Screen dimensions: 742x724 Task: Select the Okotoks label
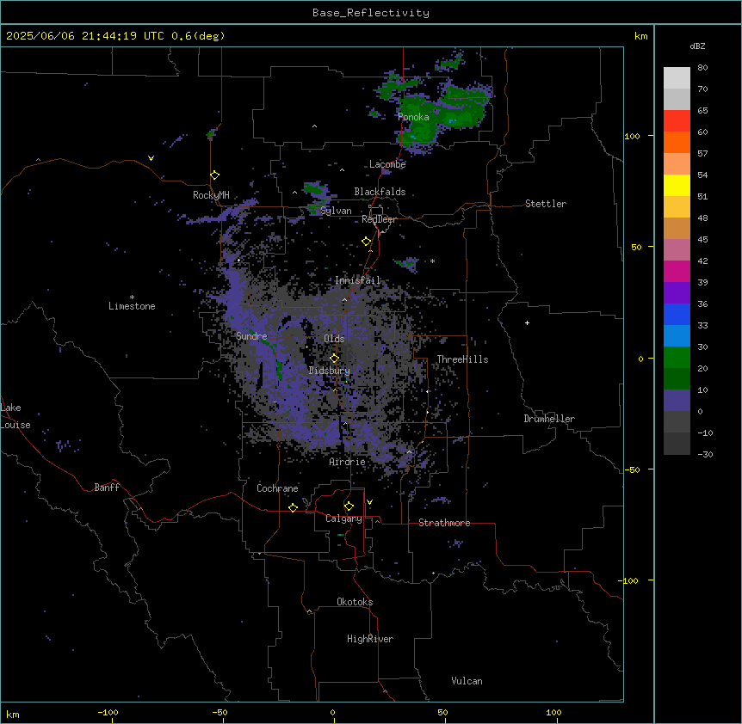[355, 602]
